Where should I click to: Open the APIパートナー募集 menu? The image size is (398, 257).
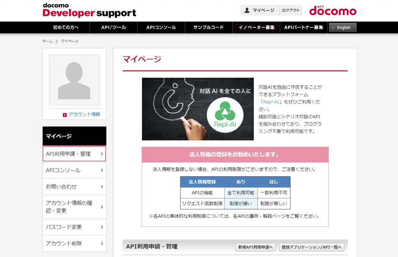304,27
